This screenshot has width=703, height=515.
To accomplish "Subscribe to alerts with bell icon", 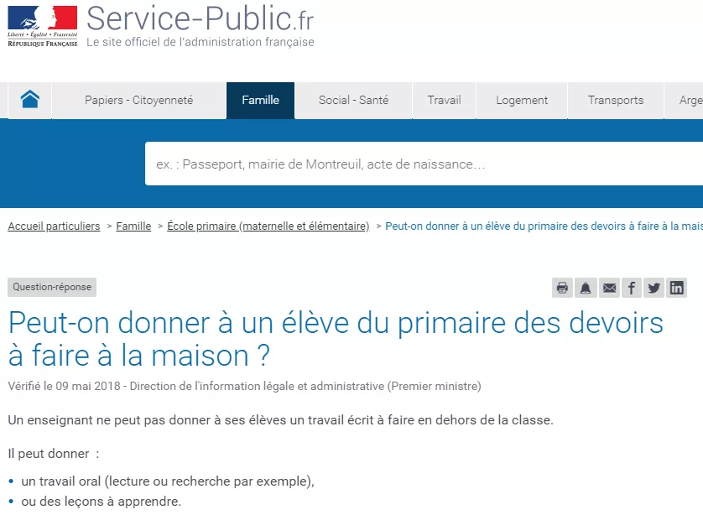I will [x=586, y=288].
